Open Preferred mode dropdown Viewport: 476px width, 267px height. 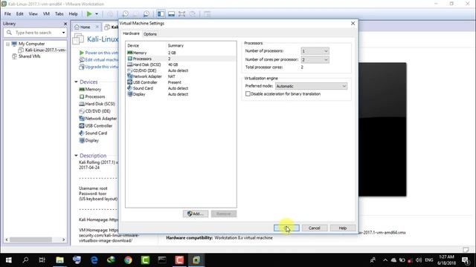311,86
